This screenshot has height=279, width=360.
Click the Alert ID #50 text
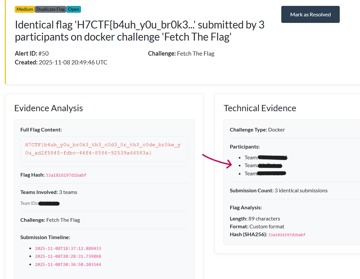tap(32, 54)
